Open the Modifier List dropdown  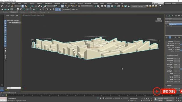click(173, 22)
